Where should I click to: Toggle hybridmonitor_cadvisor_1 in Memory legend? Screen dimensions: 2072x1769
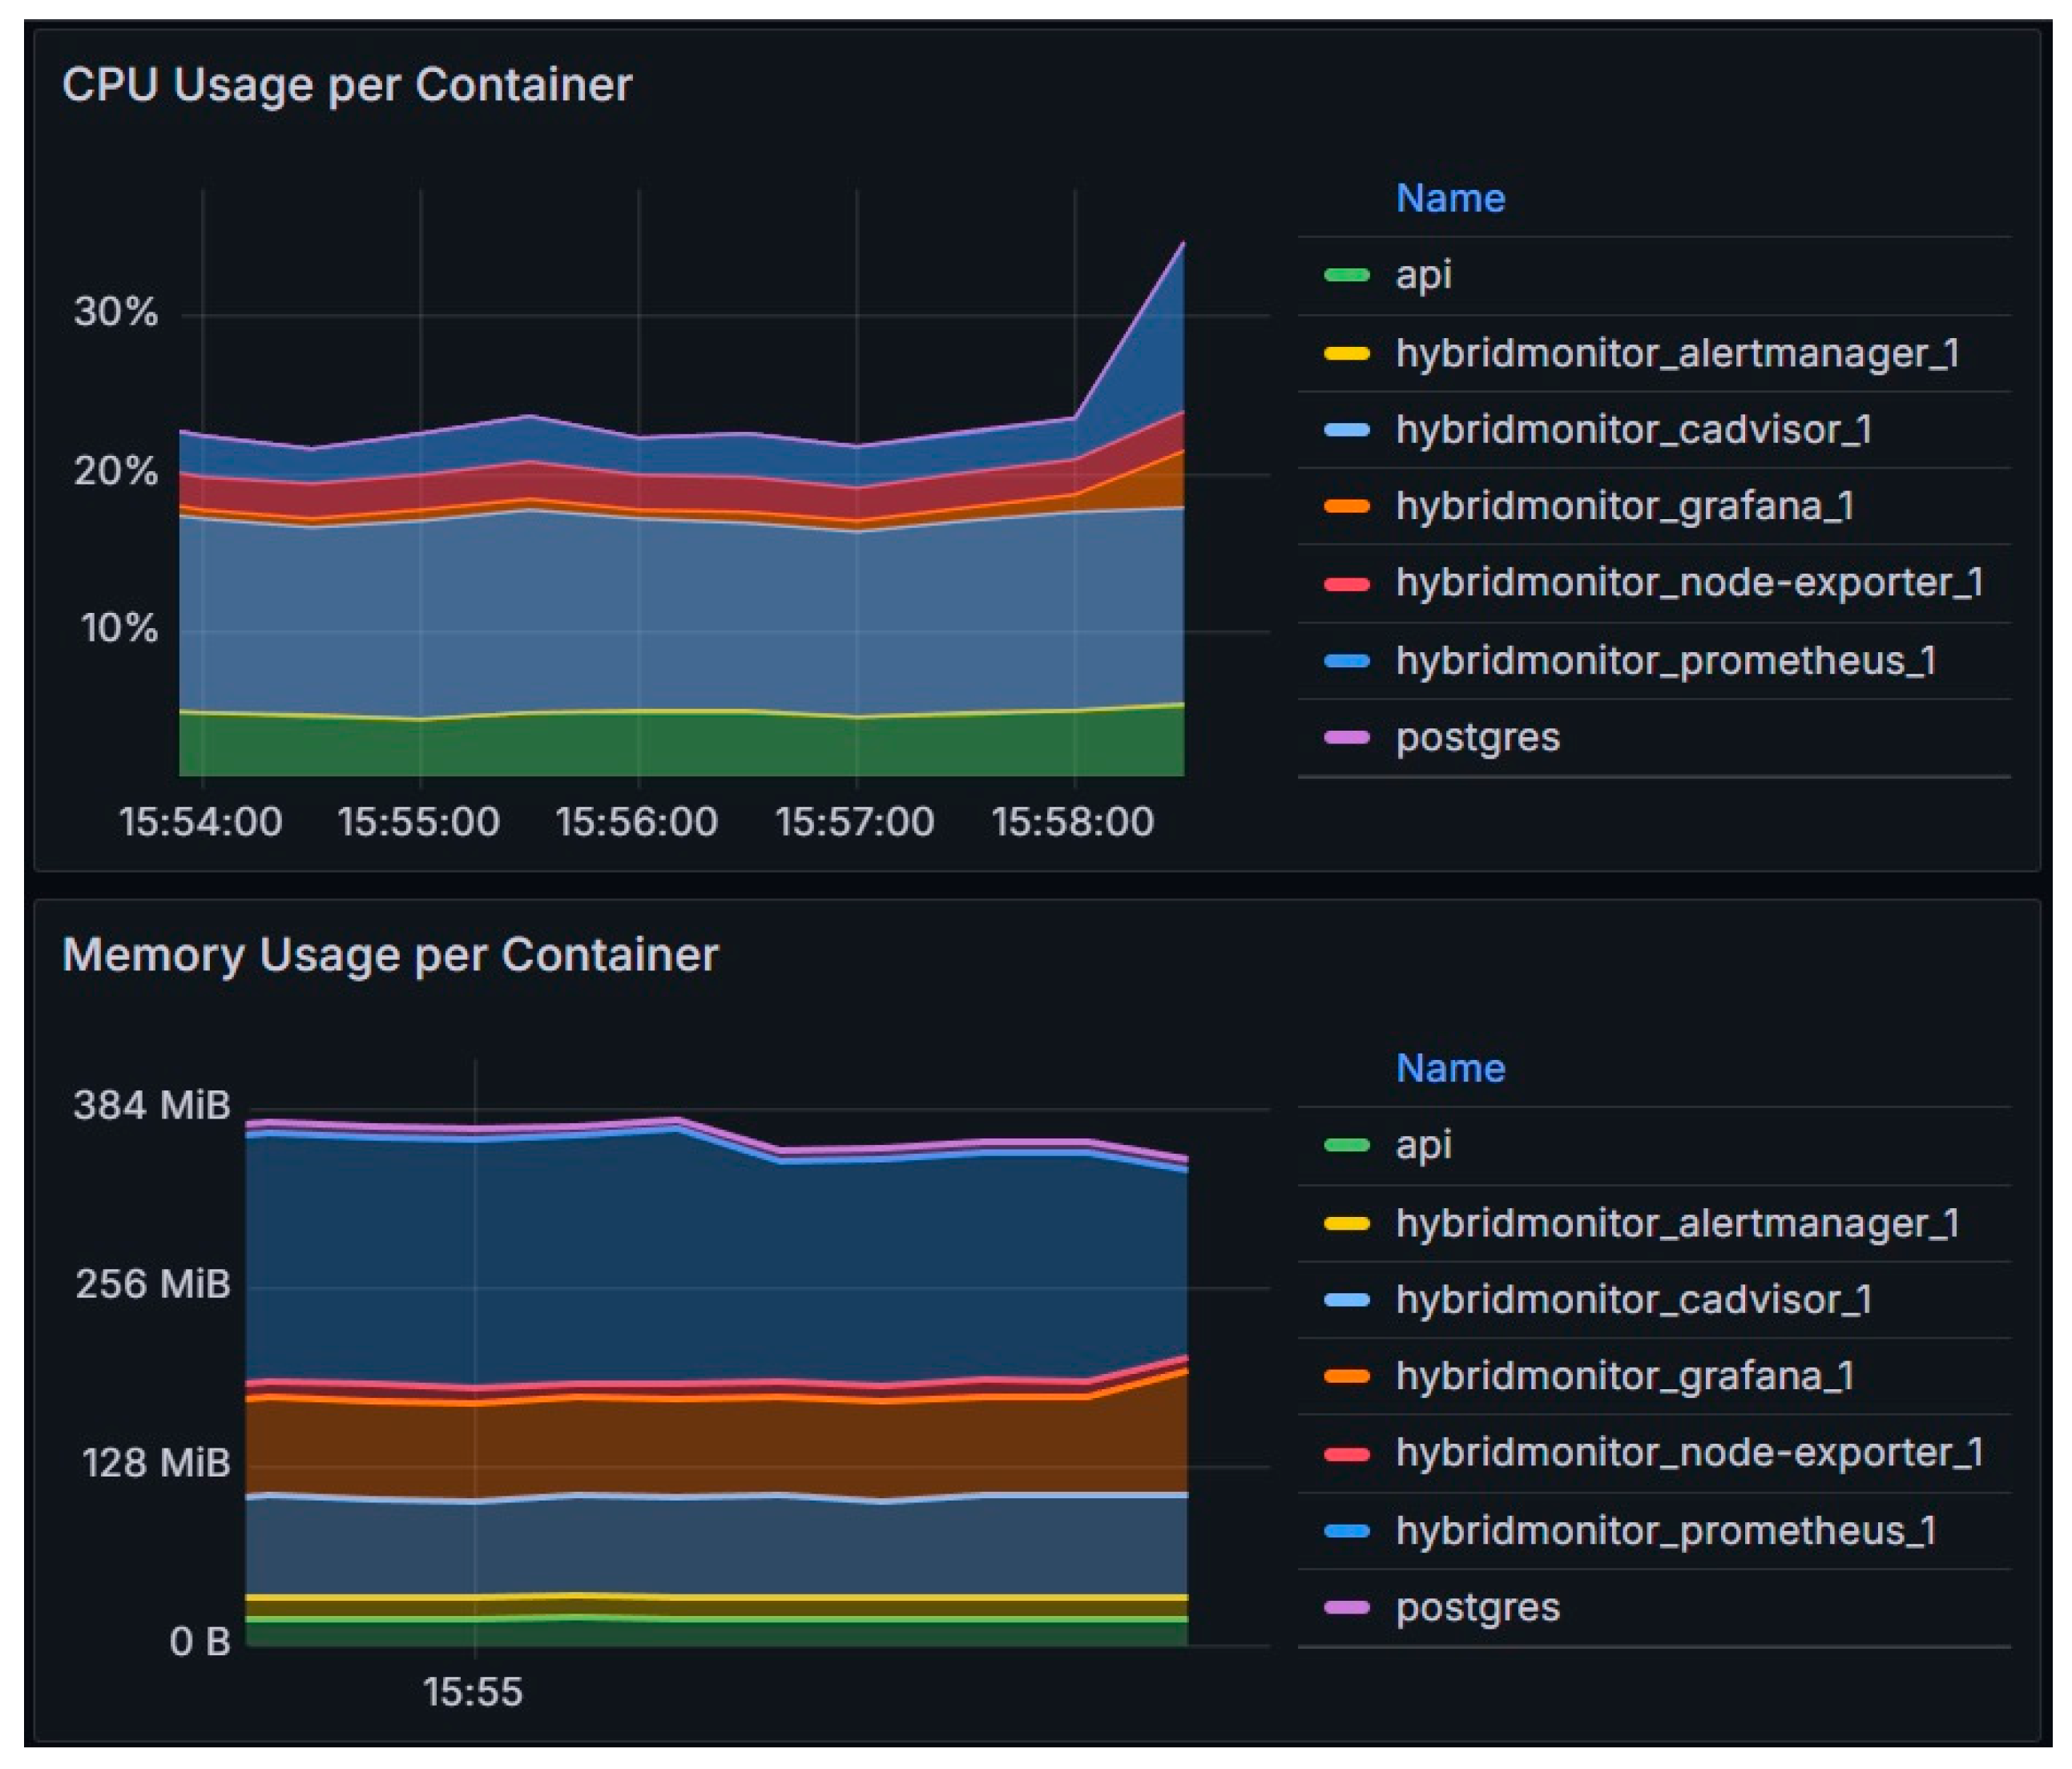coord(1633,1300)
